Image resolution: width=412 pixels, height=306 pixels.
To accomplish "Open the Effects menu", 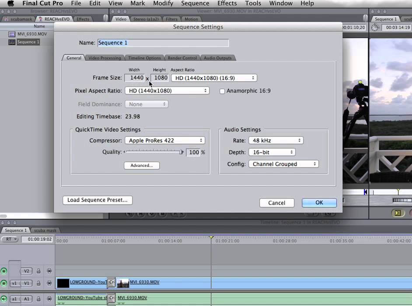I will coord(227,3).
